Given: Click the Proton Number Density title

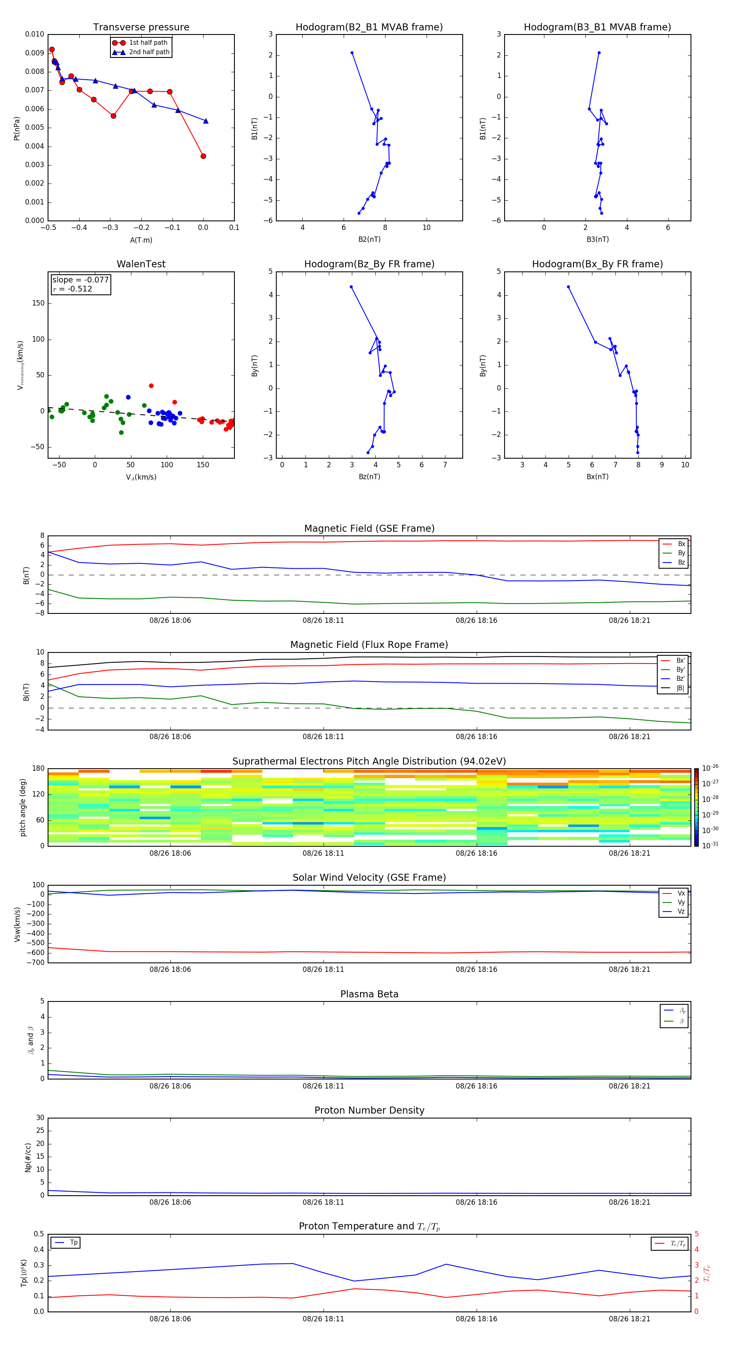Looking at the screenshot, I should point(369,1110).
